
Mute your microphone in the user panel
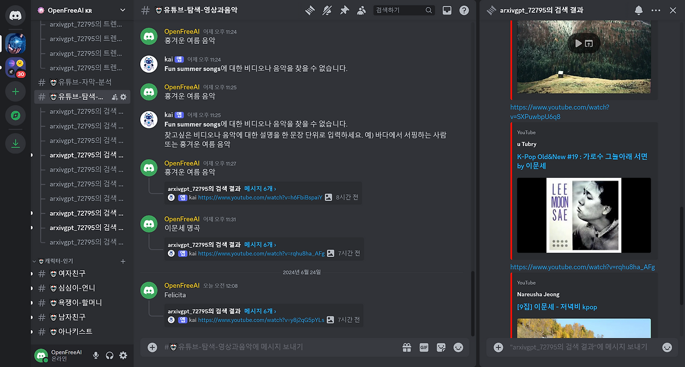[95, 355]
